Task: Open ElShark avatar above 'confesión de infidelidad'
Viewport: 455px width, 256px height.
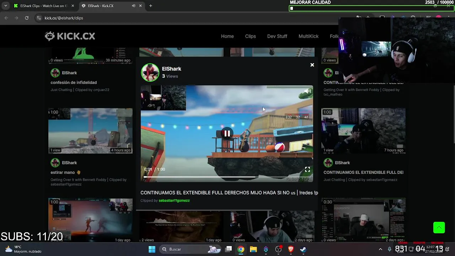Action: click(55, 73)
